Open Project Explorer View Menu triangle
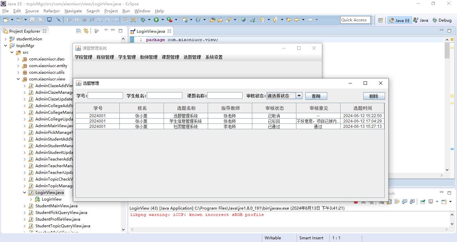Image resolution: width=457 pixels, height=242 pixels. [x=106, y=30]
